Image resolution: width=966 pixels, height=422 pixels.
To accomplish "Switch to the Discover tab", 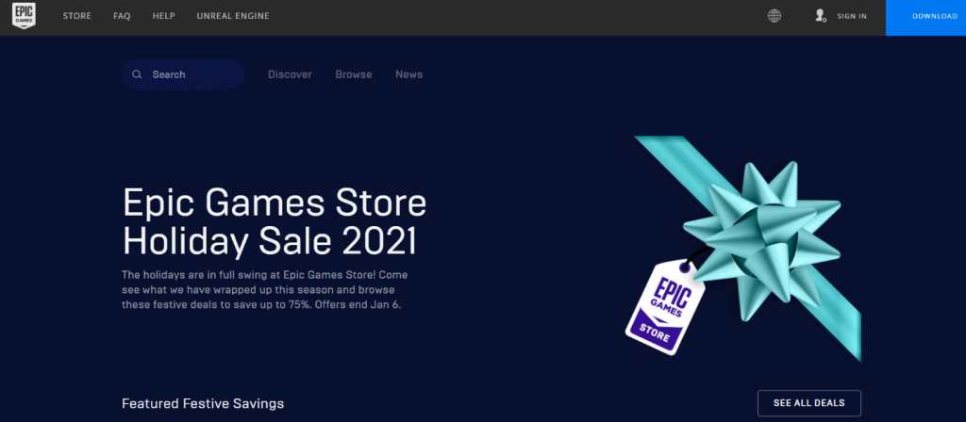I will pyautogui.click(x=290, y=74).
